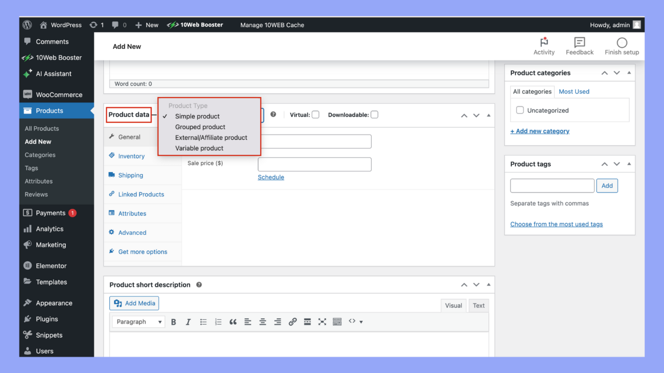This screenshot has height=373, width=664.
Task: Check the Downloadable checkbox
Action: [x=375, y=115]
